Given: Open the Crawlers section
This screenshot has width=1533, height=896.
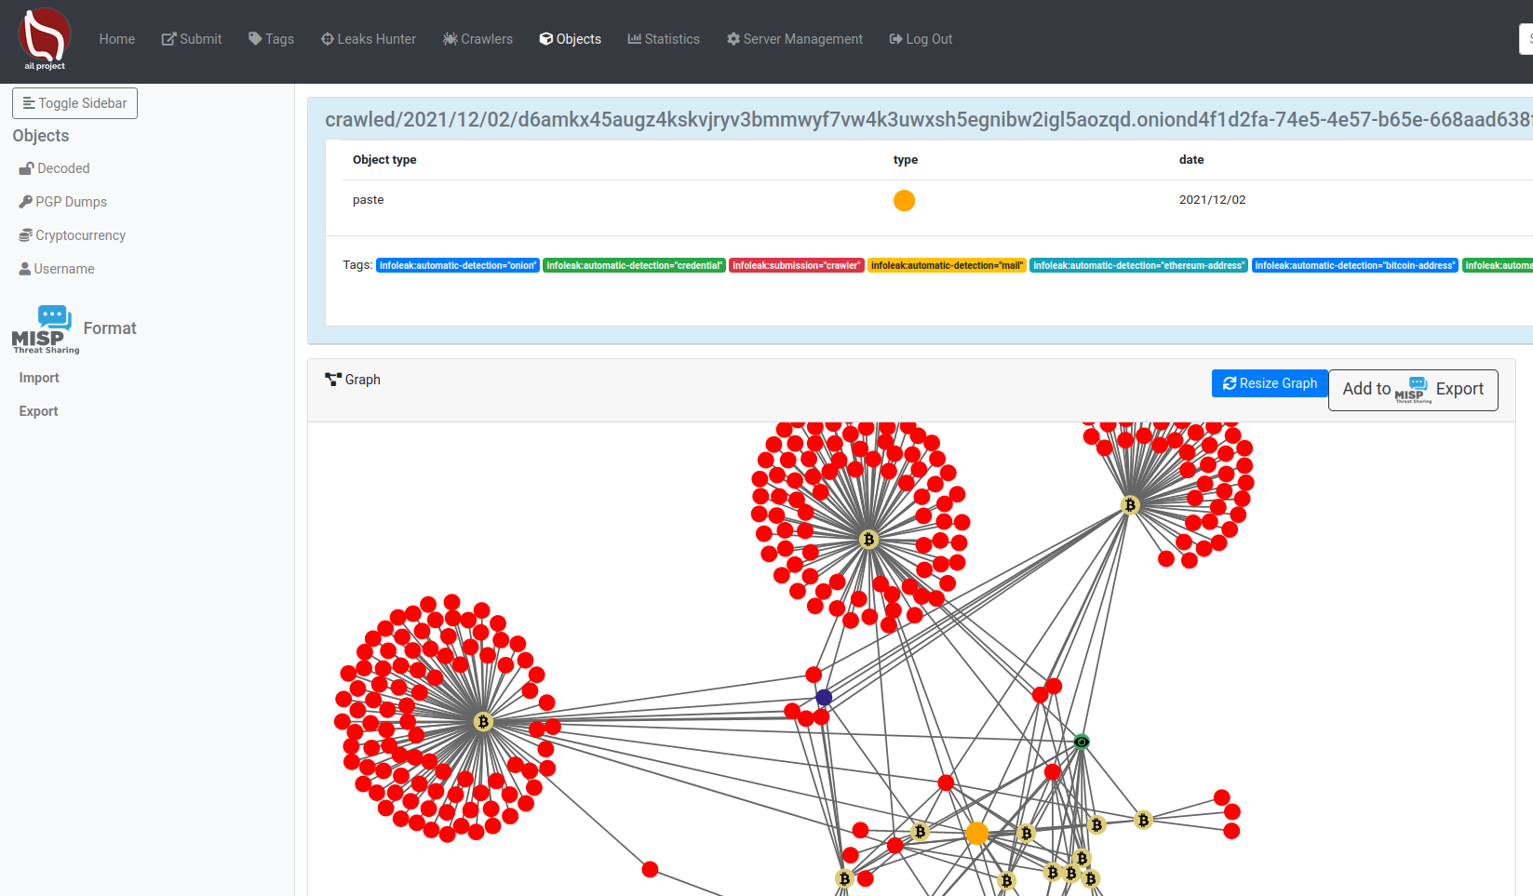Looking at the screenshot, I should [x=478, y=39].
